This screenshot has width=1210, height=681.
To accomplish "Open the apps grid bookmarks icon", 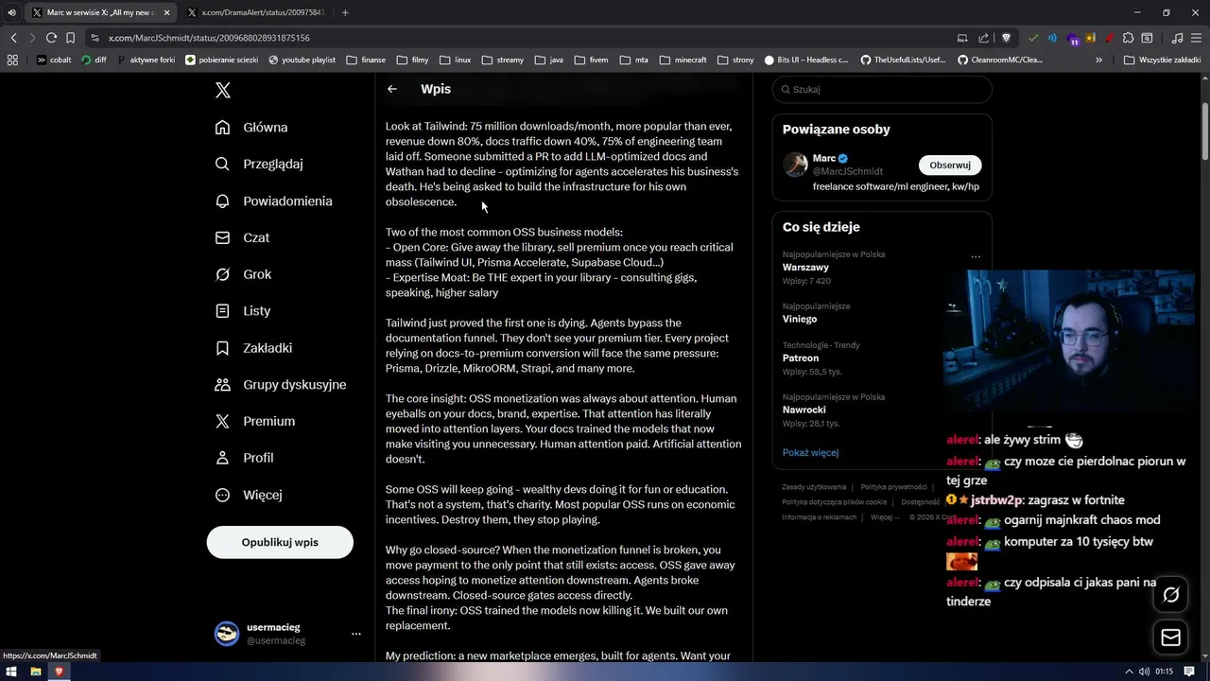I will click(12, 60).
